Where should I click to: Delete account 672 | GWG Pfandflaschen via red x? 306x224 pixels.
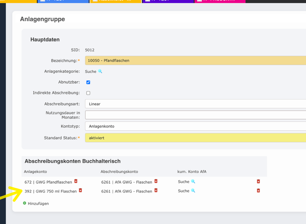pos(75,181)
